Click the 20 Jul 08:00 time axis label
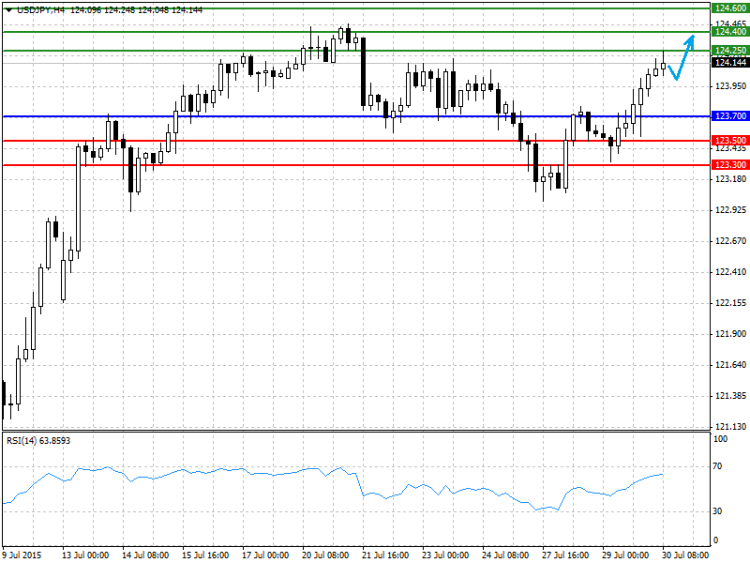The image size is (750, 563). pos(325,555)
